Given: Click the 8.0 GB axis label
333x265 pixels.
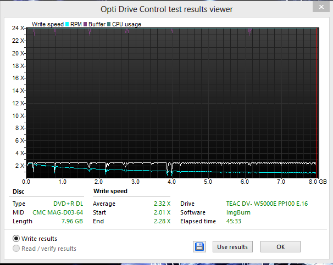Looking at the screenshot, I should [x=318, y=182].
